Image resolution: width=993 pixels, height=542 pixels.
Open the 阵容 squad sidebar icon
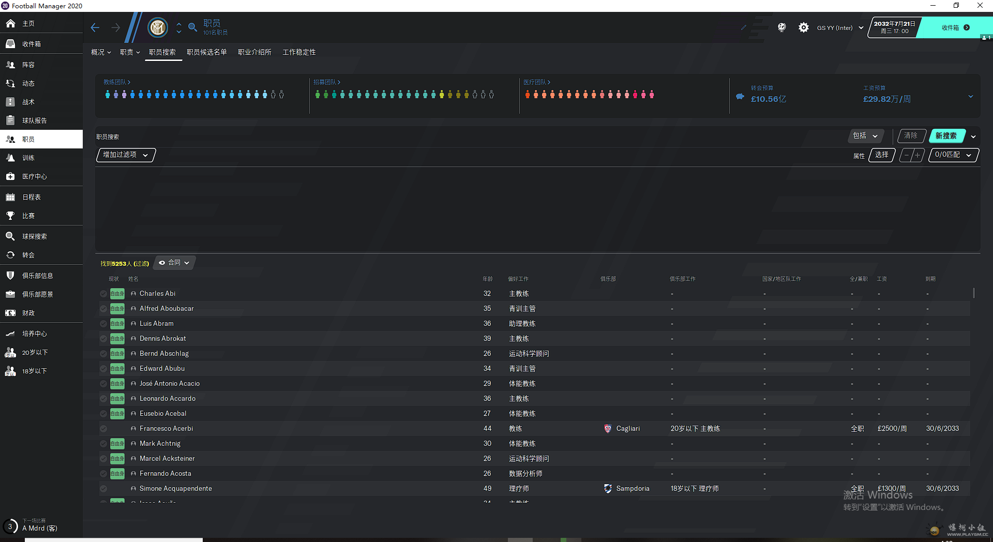point(10,65)
